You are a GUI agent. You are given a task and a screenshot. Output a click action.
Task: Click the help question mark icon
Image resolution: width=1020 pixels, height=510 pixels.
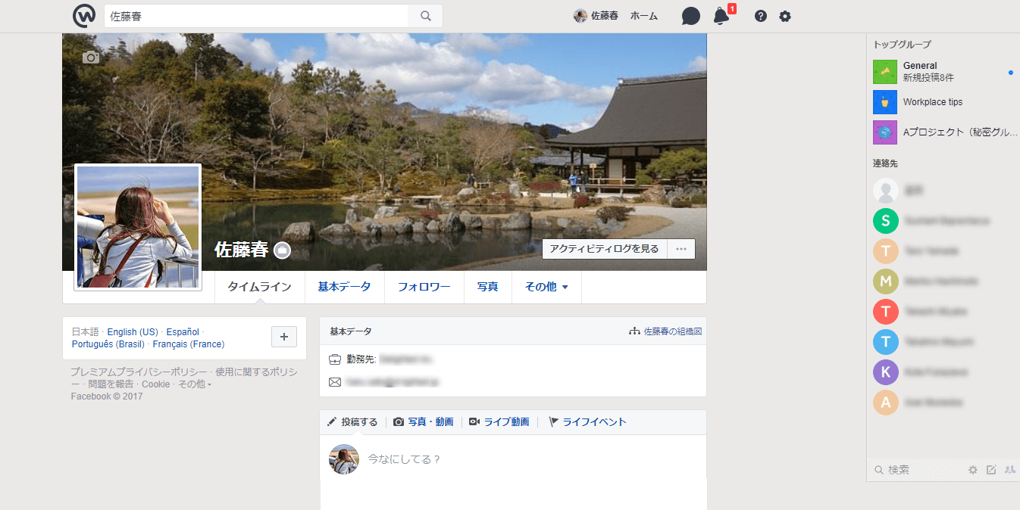click(761, 16)
